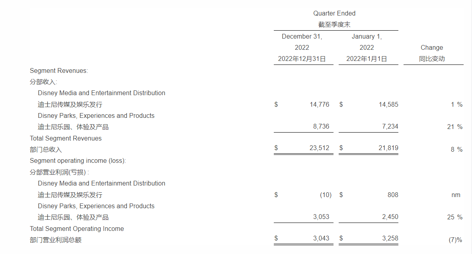The image size is (472, 254).
Task: Click the 14,585 revenue figure
Action: pyautogui.click(x=388, y=105)
